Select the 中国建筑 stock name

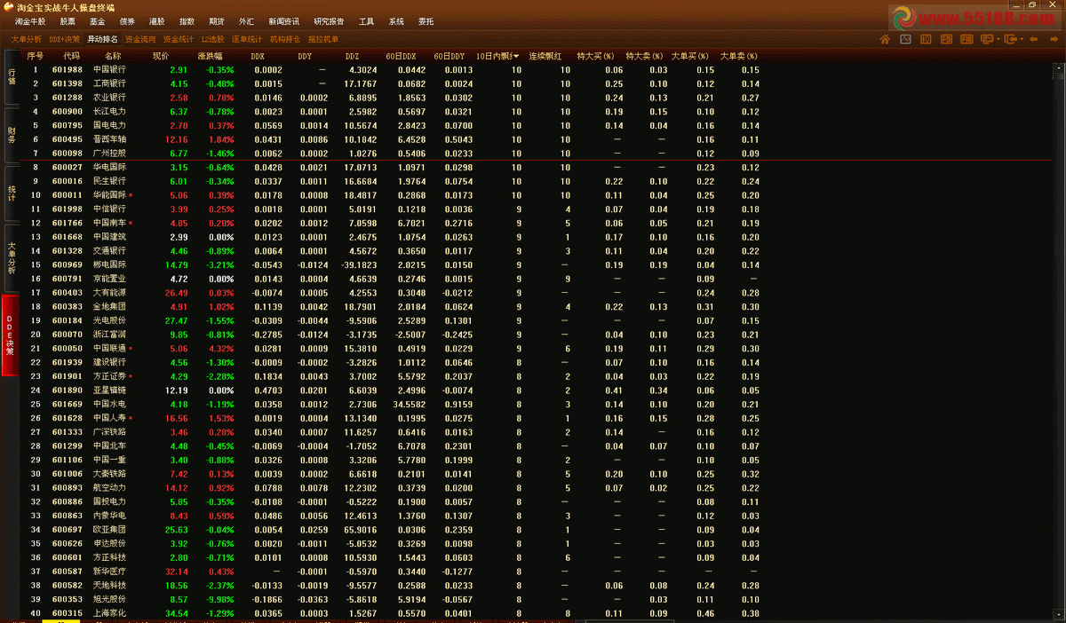pos(109,237)
